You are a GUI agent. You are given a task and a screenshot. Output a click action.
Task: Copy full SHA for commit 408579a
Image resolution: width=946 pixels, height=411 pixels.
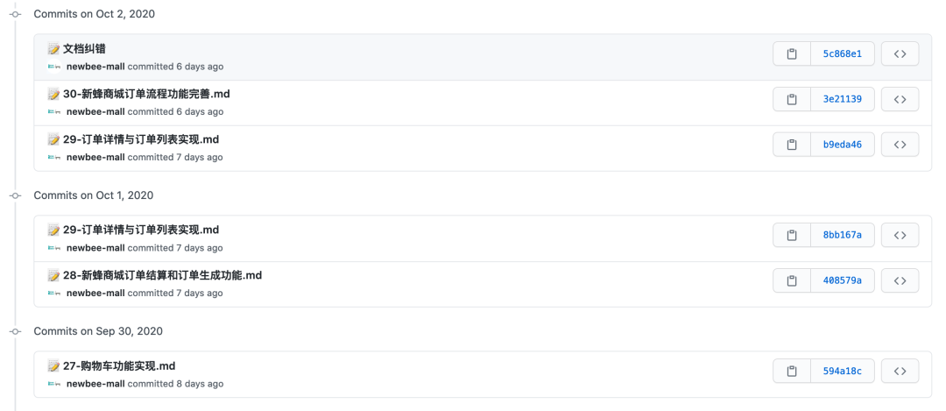pos(792,280)
